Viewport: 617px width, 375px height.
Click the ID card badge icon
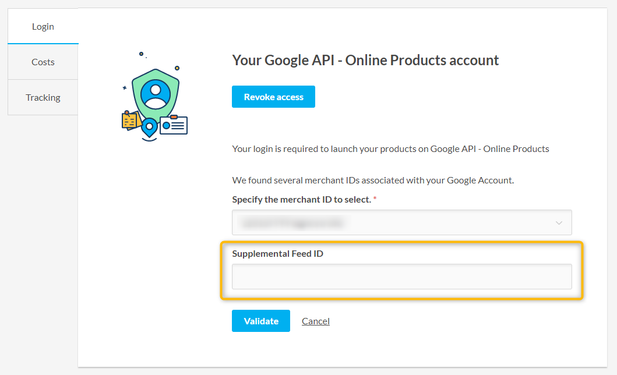click(x=174, y=125)
